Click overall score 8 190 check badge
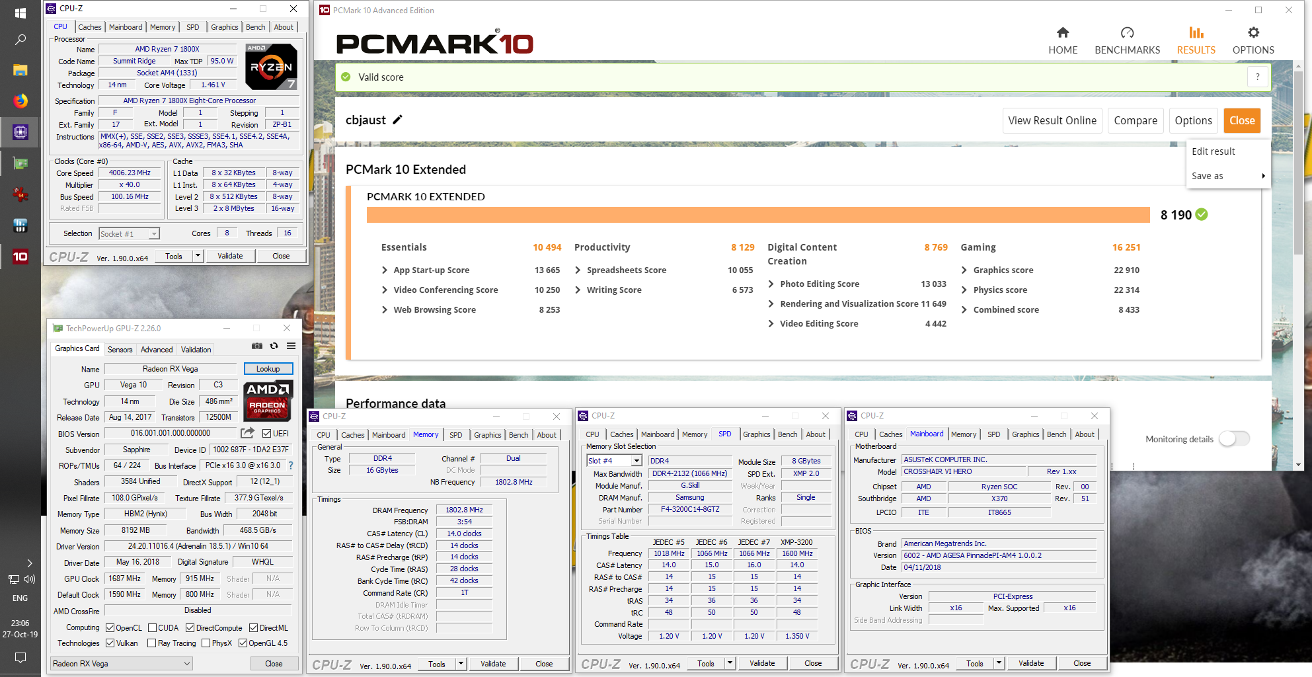 1202,214
